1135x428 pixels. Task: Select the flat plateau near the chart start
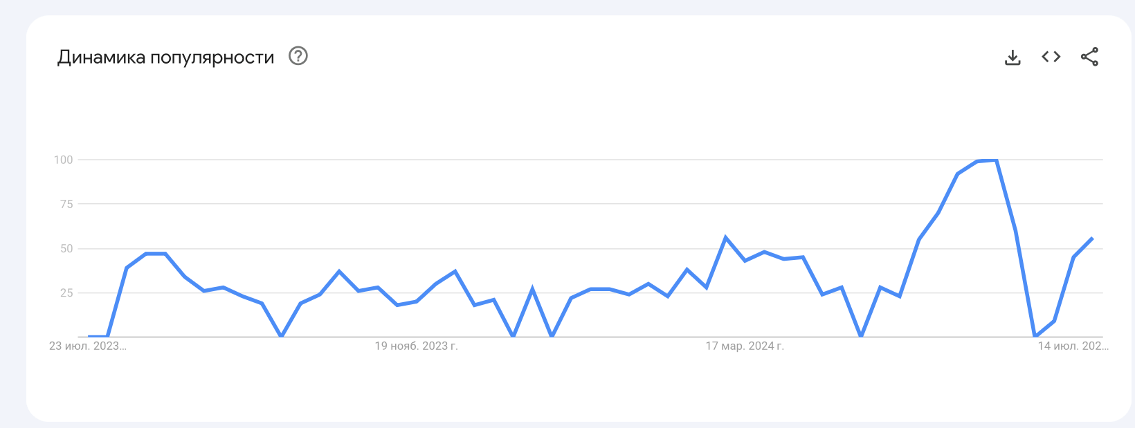[x=156, y=254]
